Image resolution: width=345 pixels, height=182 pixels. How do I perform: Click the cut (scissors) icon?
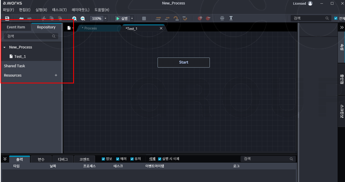[44, 18]
